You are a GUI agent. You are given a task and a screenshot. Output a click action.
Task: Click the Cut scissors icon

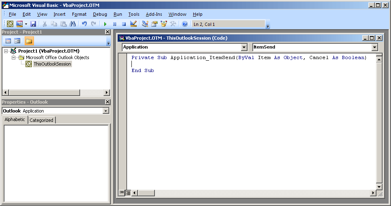pyautogui.click(x=44, y=24)
